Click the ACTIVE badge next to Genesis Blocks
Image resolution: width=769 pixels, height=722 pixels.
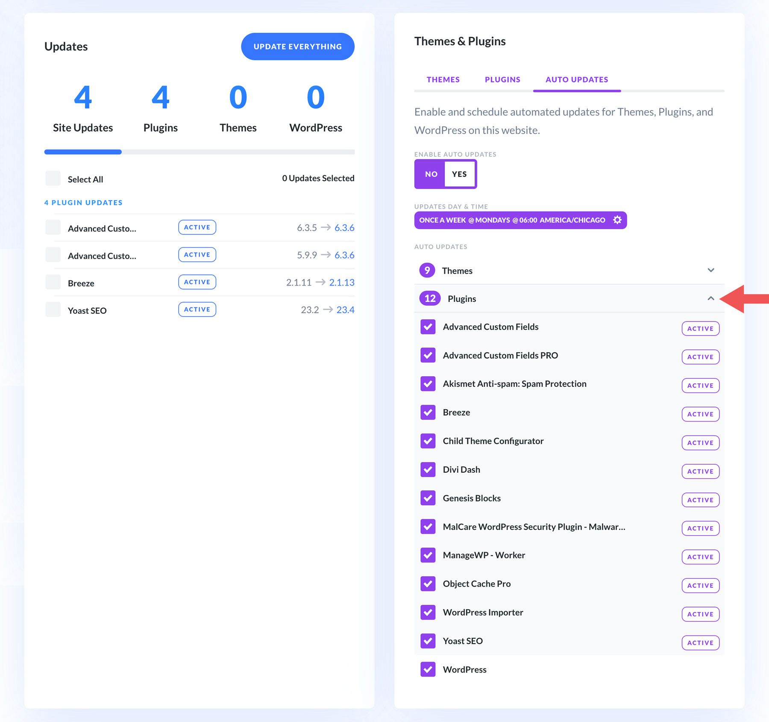[x=700, y=499]
